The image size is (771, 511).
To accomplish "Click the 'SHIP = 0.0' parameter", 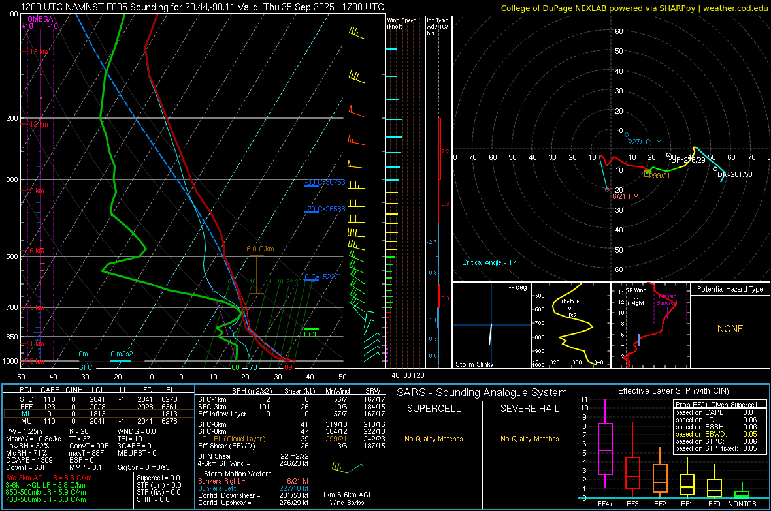I will [x=153, y=499].
